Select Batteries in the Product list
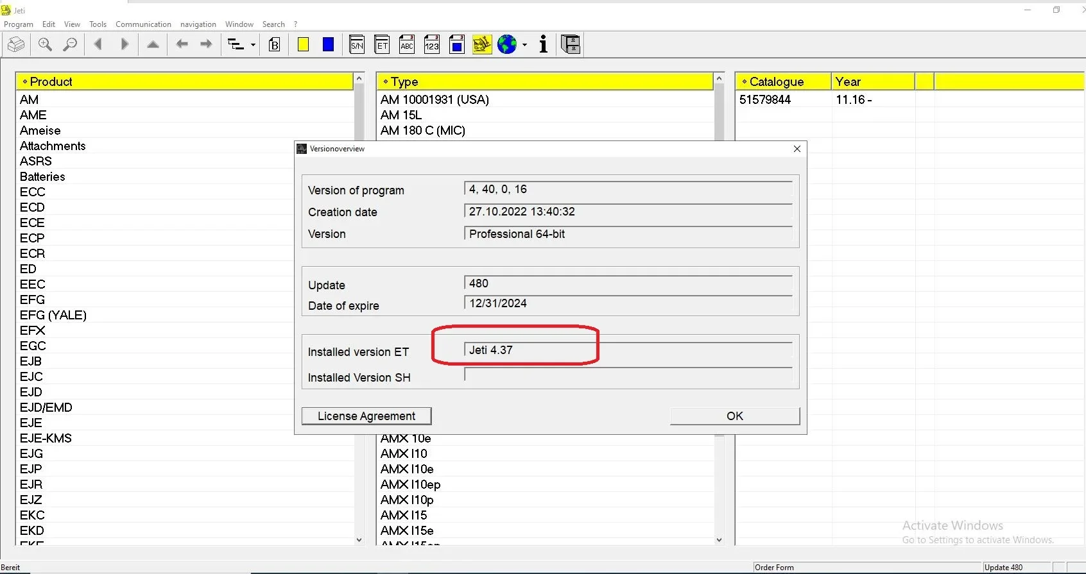Screen dimensions: 1086x574 point(42,176)
